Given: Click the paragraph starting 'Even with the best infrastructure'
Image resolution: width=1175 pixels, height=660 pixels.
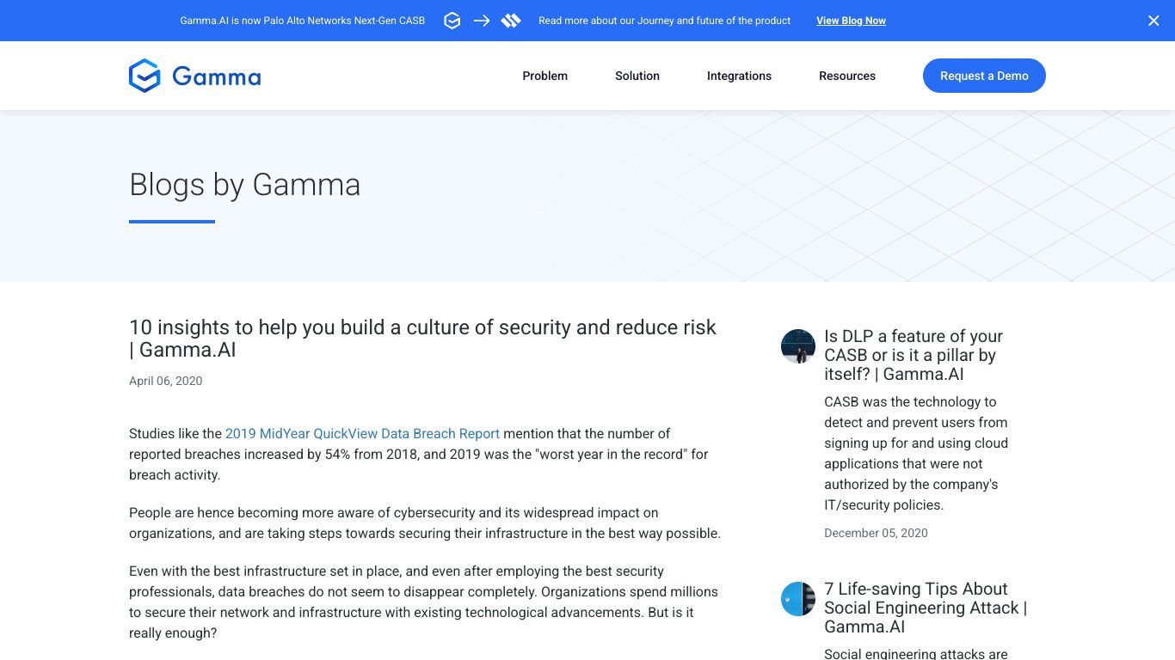Looking at the screenshot, I should click(x=423, y=602).
